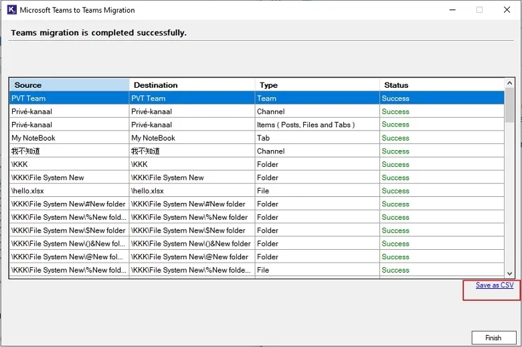Select the \KKK\File System New source cell
The image size is (522, 347).
click(x=69, y=178)
